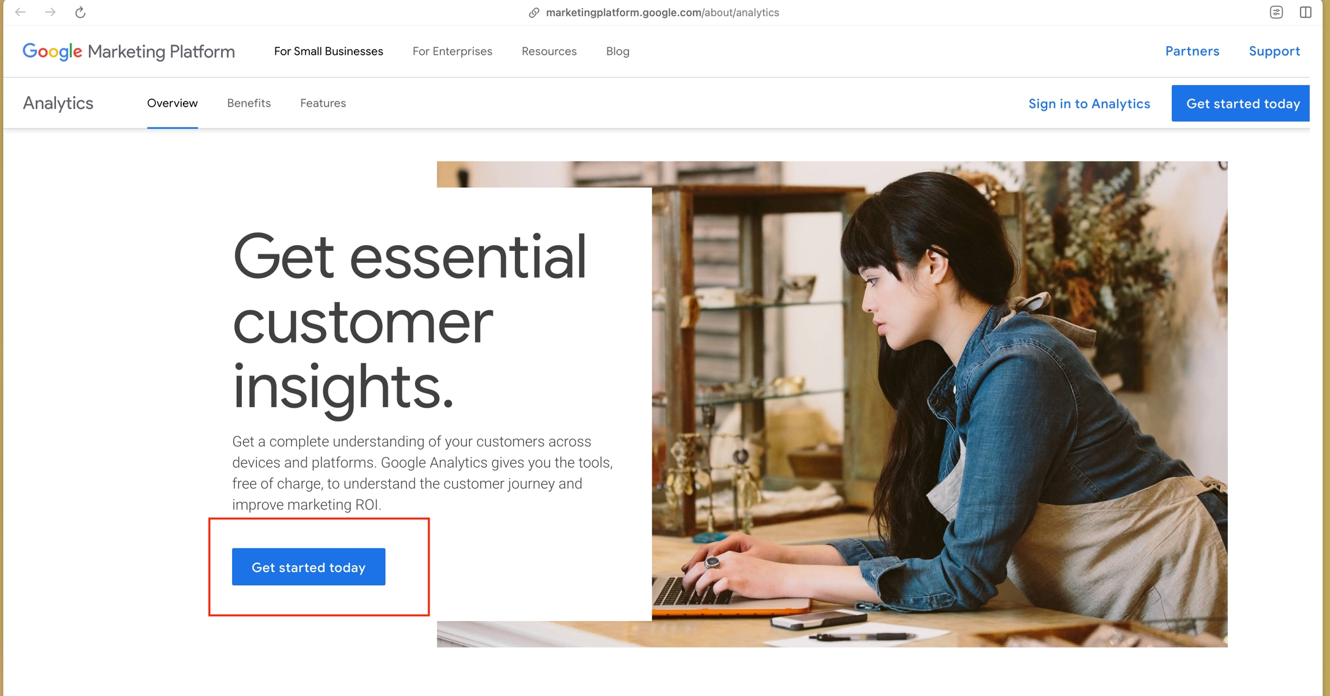Open the For Enterprises menu
The image size is (1330, 696).
[453, 51]
